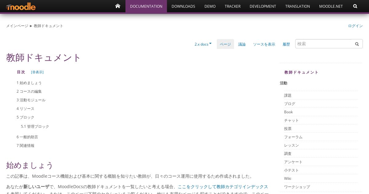The height and width of the screenshot is (194, 369).
Task: Hide the table of contents via 非表示
Action: 37,72
